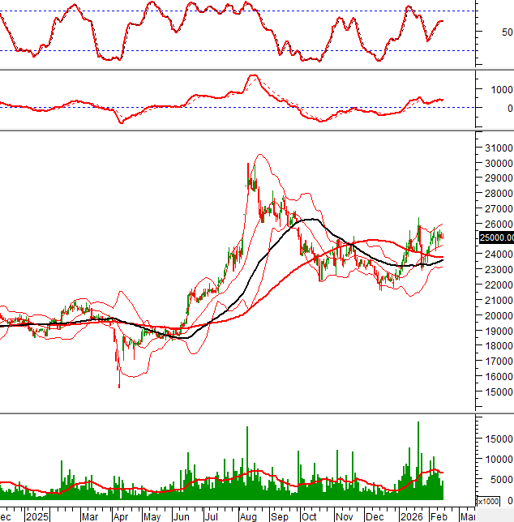Select the Aug label on the time axis
The height and width of the screenshot is (522, 514).
point(248,516)
